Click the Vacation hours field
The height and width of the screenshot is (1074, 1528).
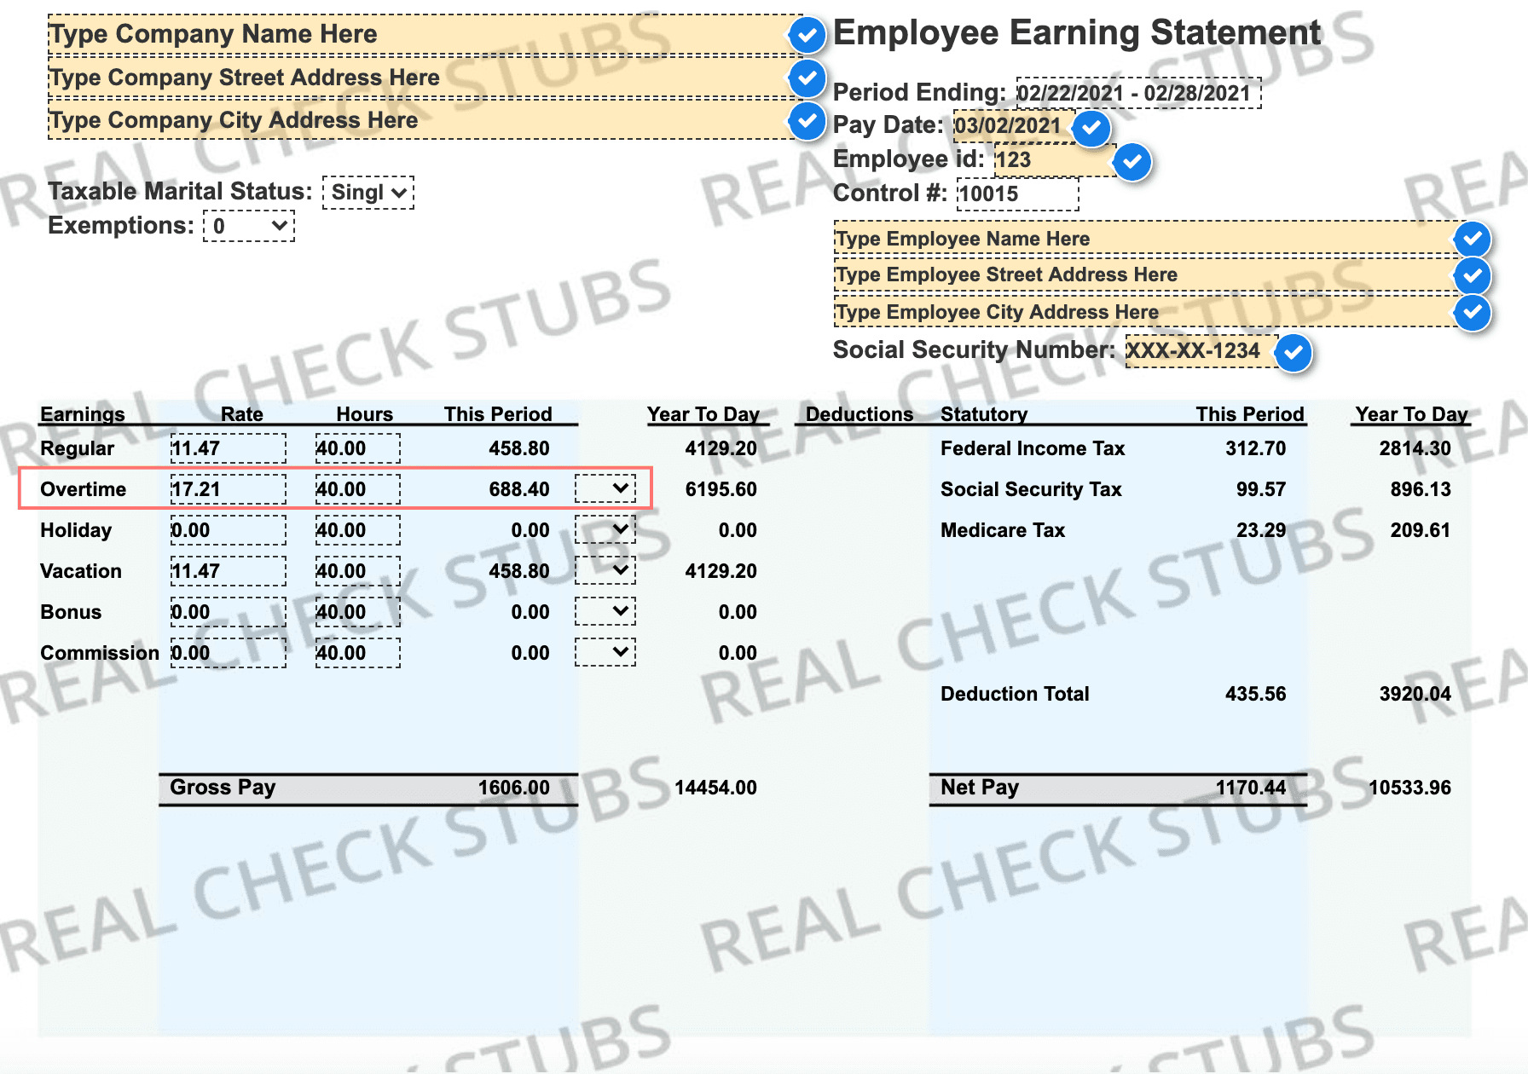click(358, 571)
